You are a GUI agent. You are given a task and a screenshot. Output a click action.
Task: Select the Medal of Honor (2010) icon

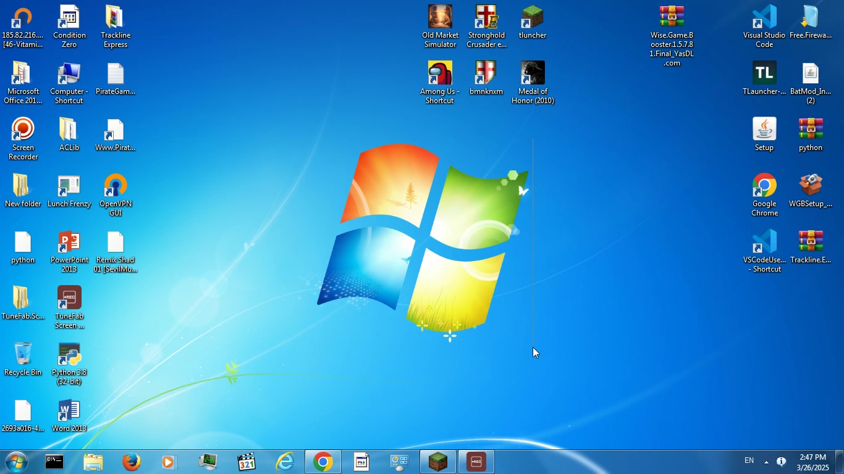pyautogui.click(x=533, y=83)
